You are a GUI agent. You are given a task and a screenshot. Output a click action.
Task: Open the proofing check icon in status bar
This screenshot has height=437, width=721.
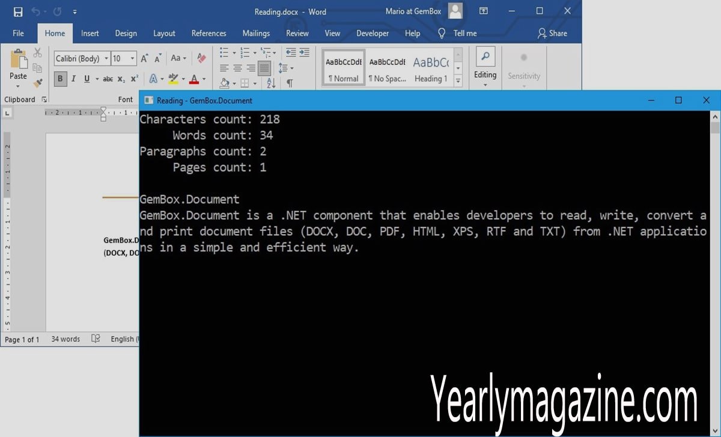click(96, 339)
